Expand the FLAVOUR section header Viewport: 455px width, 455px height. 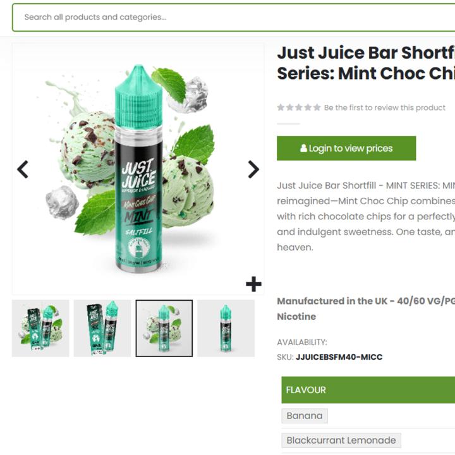coord(368,390)
